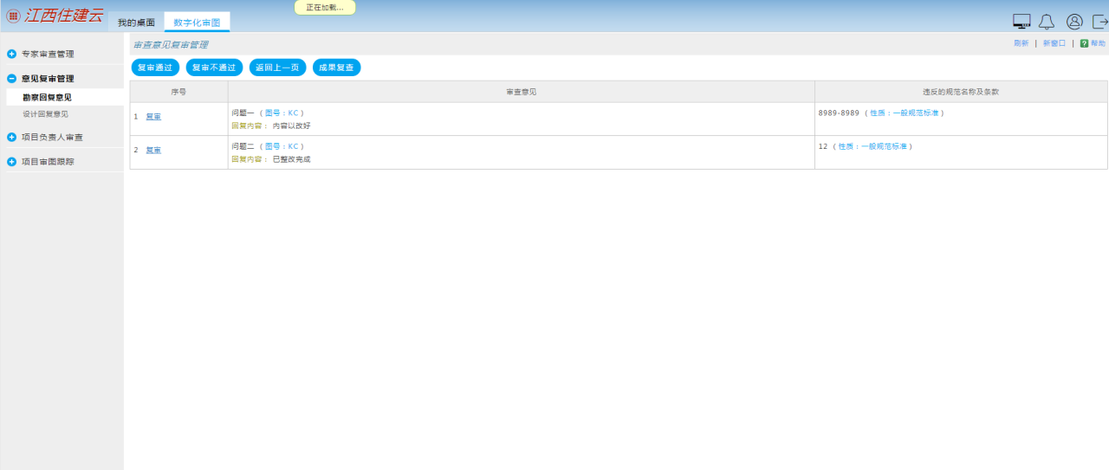Open 设计回复意见 submenu item
Screen dimensions: 1109x470
coord(45,113)
